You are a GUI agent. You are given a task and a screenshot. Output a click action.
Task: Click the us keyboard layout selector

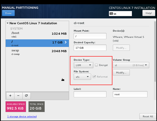(x=120, y=14)
